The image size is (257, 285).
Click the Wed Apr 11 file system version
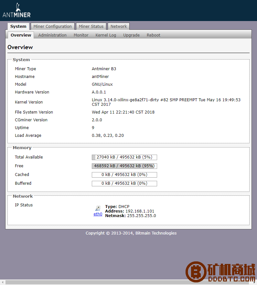[x=123, y=112]
